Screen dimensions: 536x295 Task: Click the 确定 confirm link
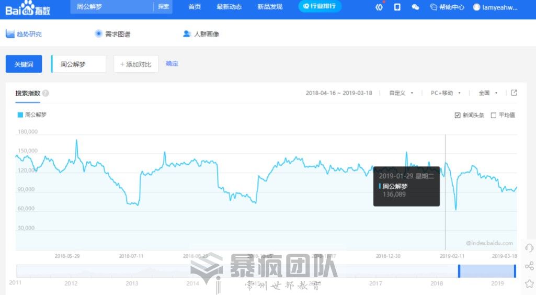(172, 64)
